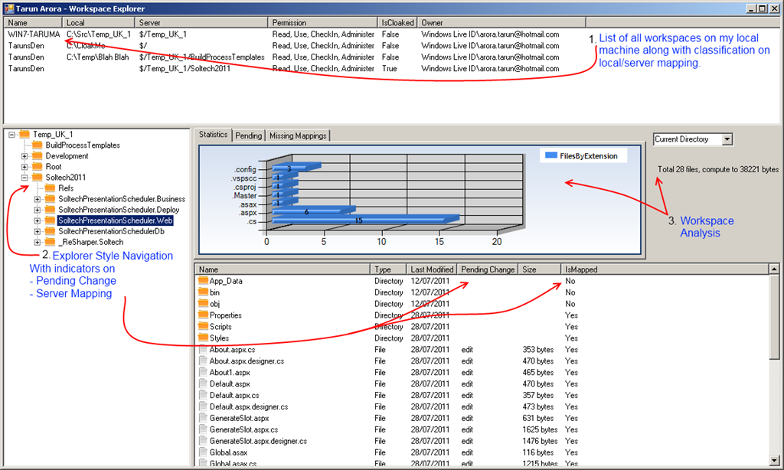Image resolution: width=784 pixels, height=470 pixels.
Task: Sort files by Last Modified column header
Action: [x=432, y=269]
